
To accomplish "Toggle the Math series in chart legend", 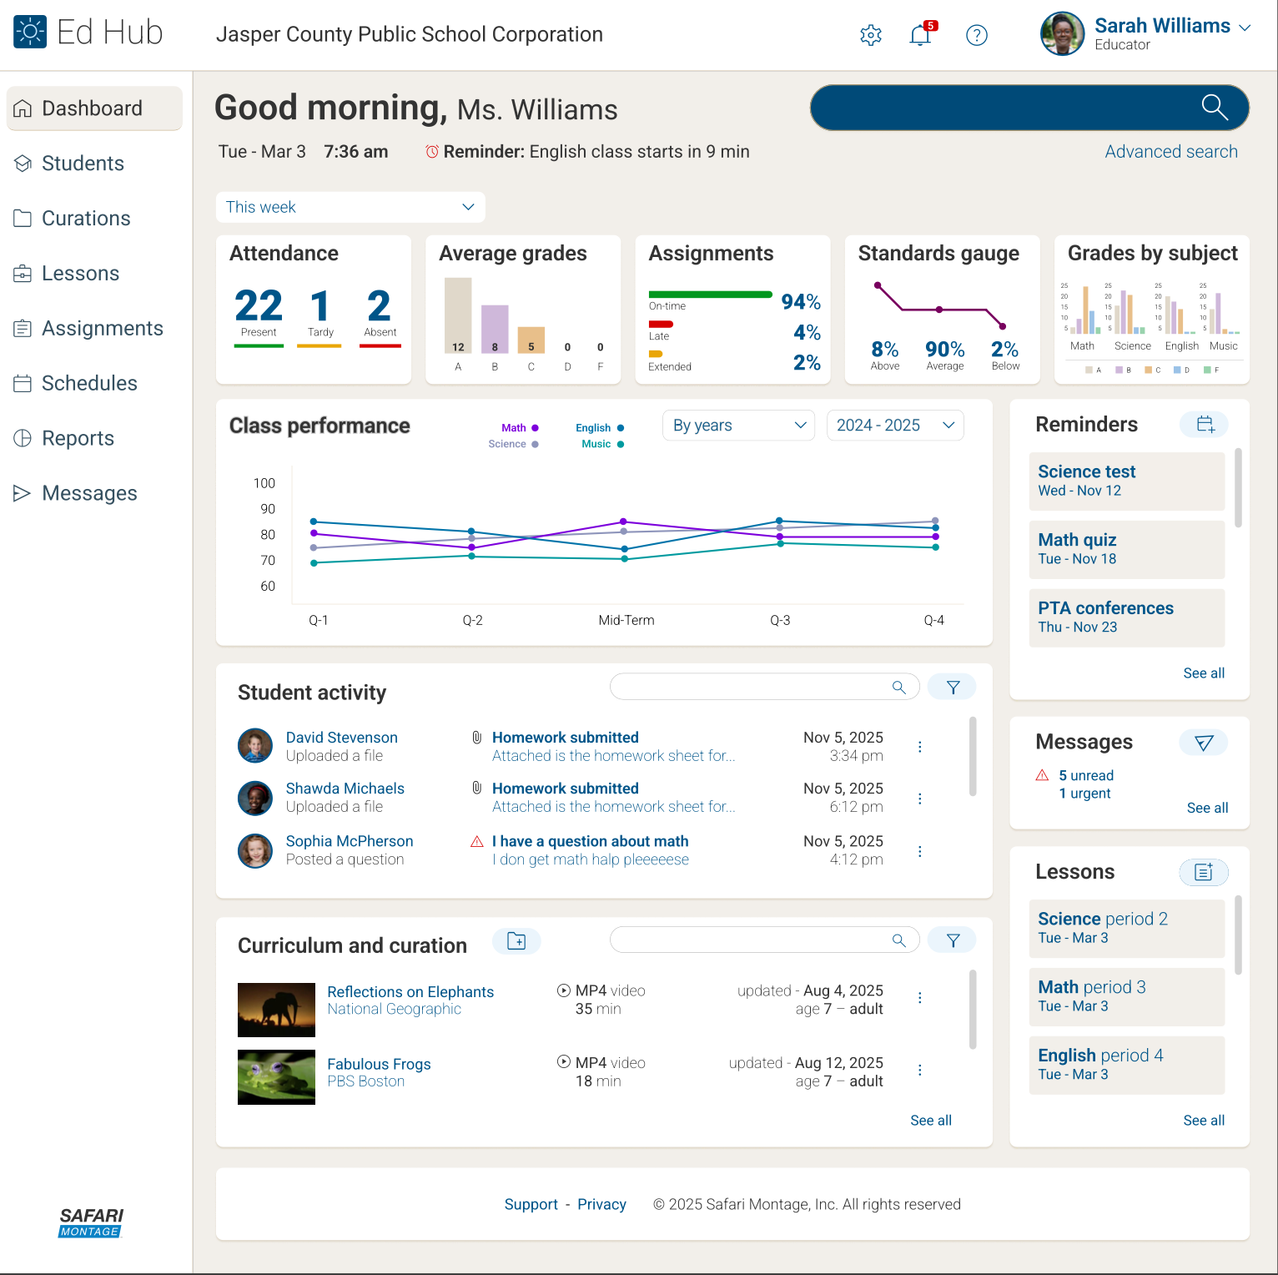I will coord(519,428).
